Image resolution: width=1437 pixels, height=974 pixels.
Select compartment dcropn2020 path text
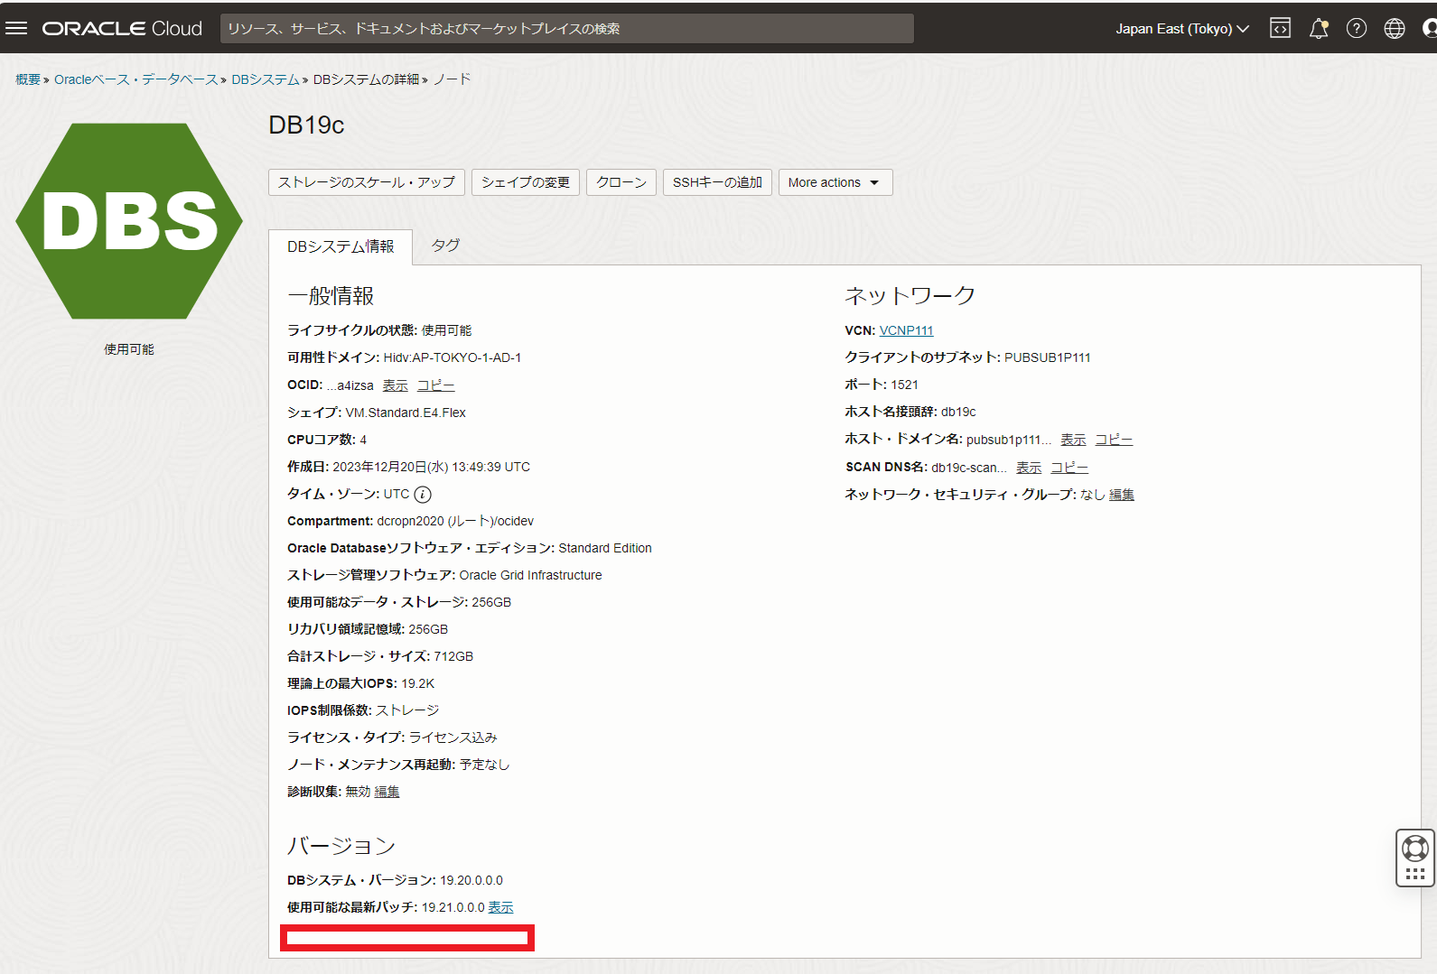tap(455, 521)
